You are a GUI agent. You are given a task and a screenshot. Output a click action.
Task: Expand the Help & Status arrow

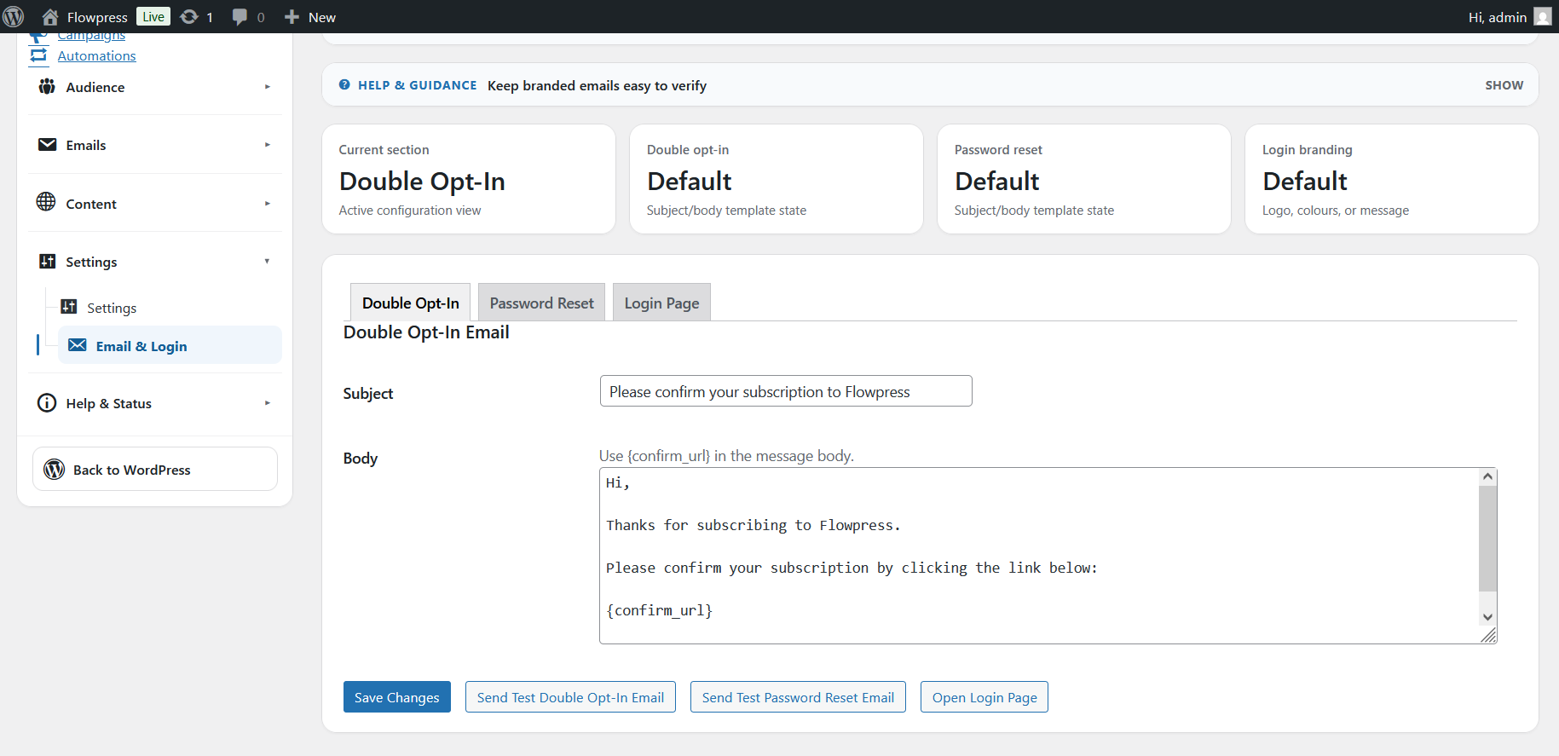(x=267, y=403)
